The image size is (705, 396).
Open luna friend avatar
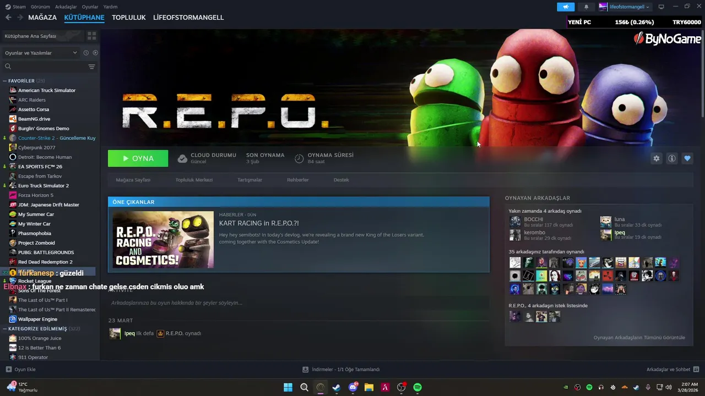(x=606, y=222)
